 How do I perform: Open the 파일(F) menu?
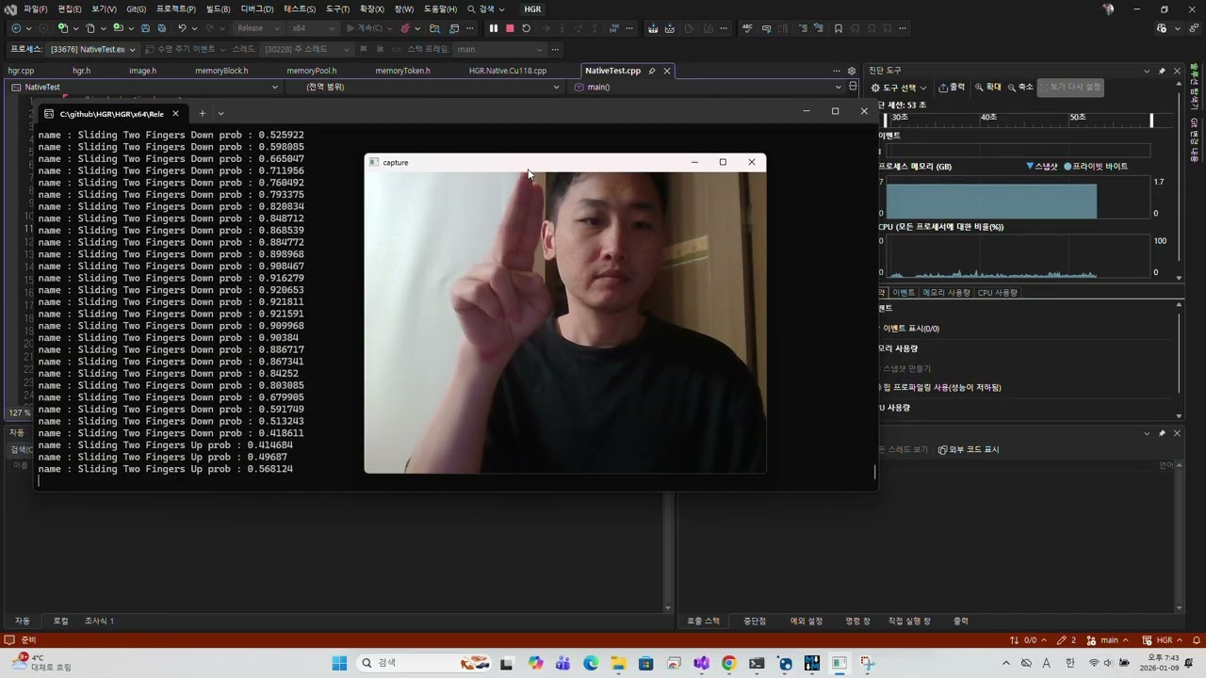35,9
